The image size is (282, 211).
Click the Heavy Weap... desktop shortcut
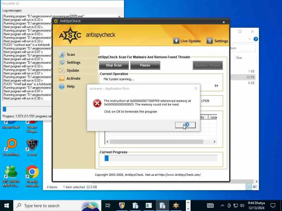click(32, 127)
